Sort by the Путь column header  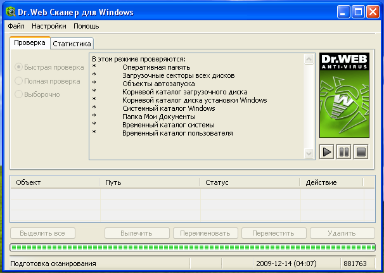(x=150, y=182)
